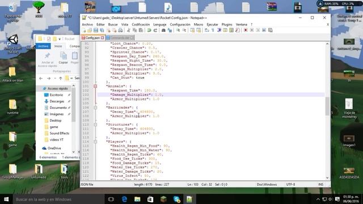Open the show hidden tray icons chevron
This screenshot has width=363, height=204.
tap(318, 199)
